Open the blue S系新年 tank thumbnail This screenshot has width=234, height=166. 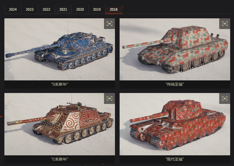[60, 49]
